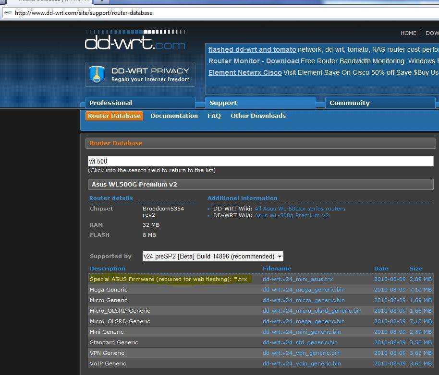
Task: Collapse the Asus WL500G Premium v2 header
Action: tap(261, 185)
